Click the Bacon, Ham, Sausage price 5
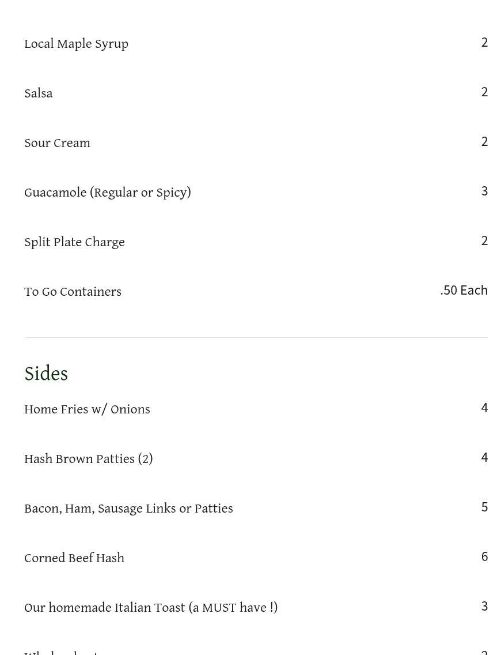 click(x=484, y=507)
